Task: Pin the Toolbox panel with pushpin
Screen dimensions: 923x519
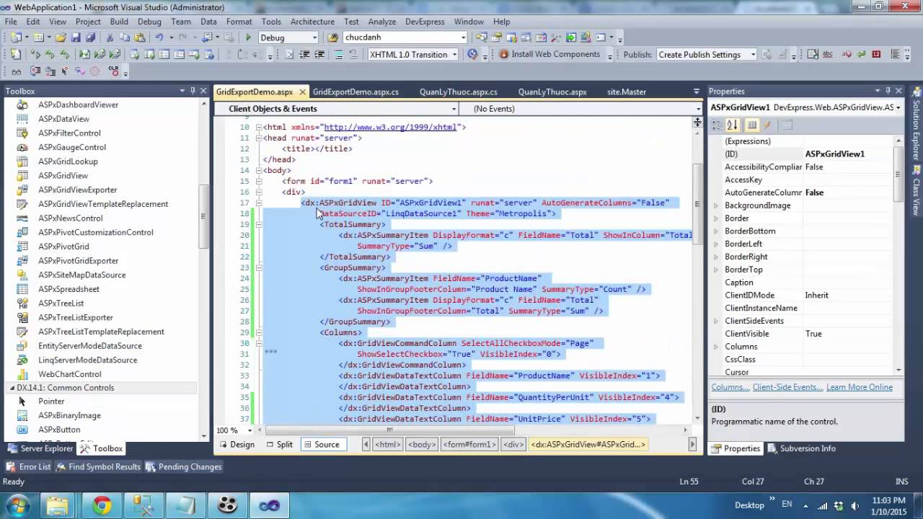Action: click(193, 91)
